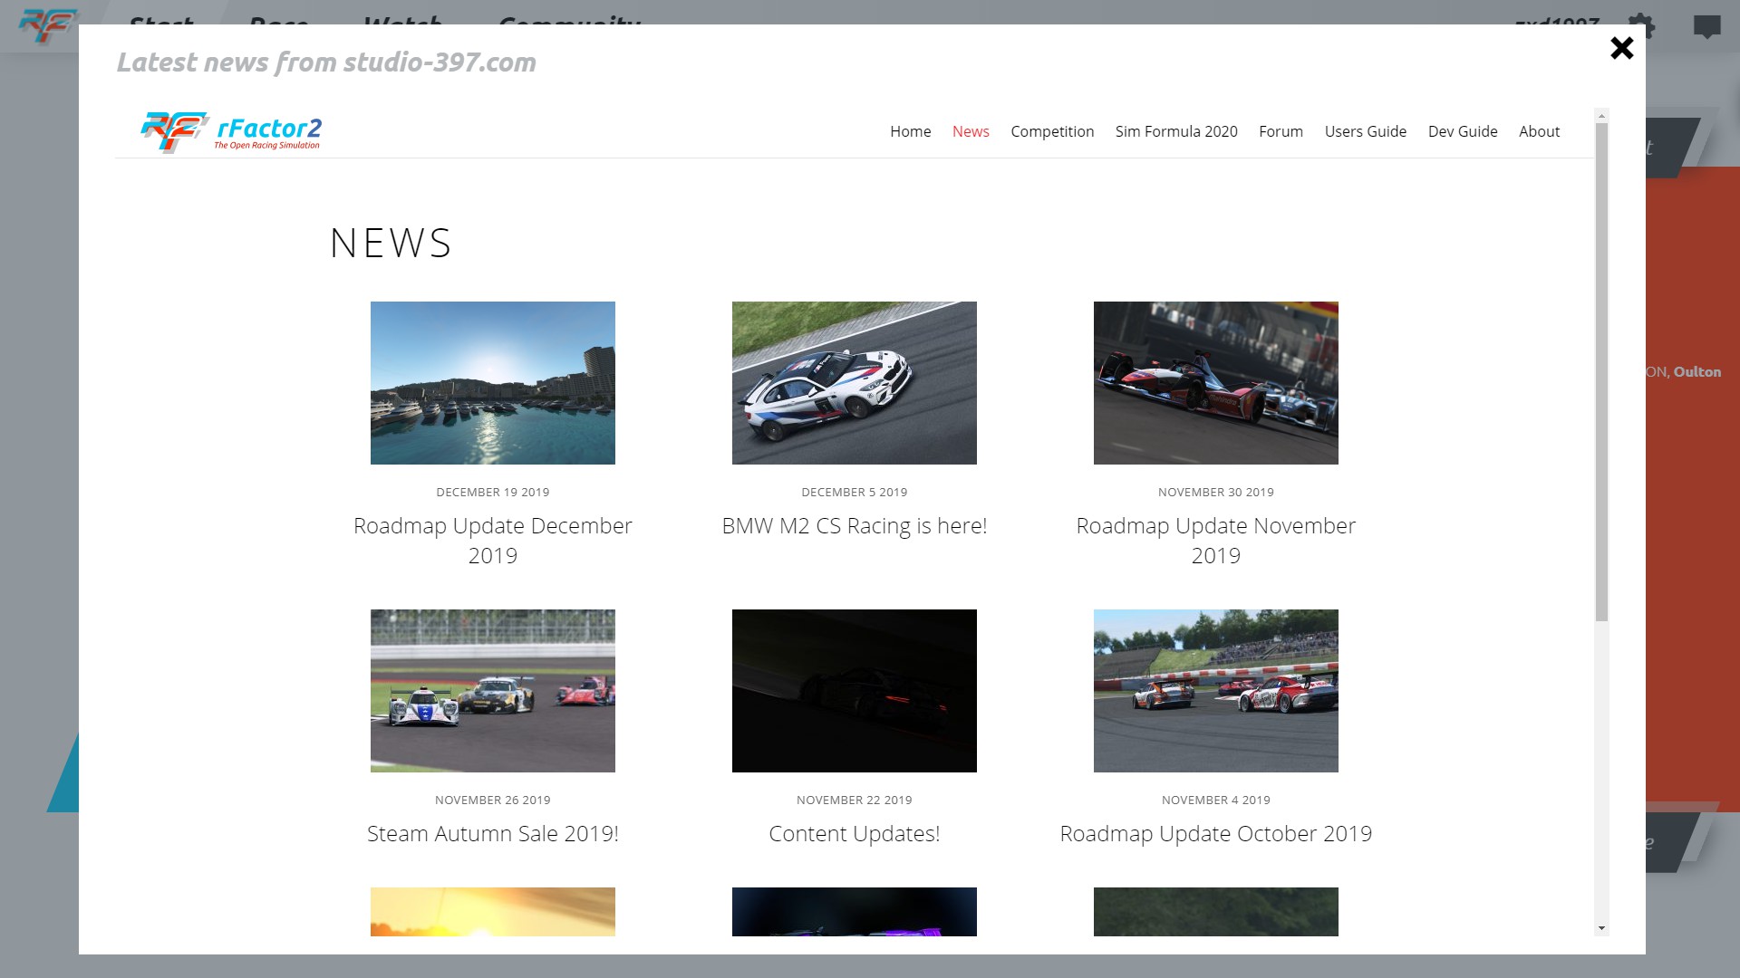
Task: Click the NOVEMBER 26 2019 date text
Action: click(x=493, y=801)
